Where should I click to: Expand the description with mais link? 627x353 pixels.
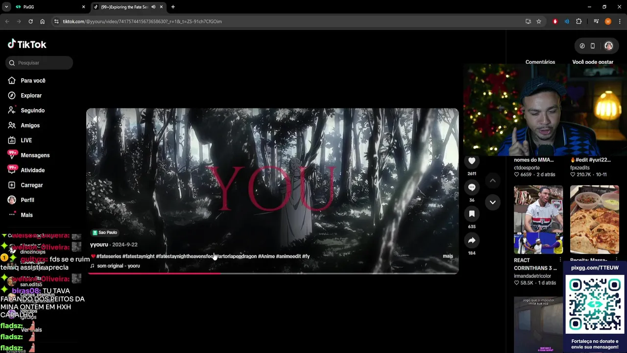pyautogui.click(x=448, y=256)
